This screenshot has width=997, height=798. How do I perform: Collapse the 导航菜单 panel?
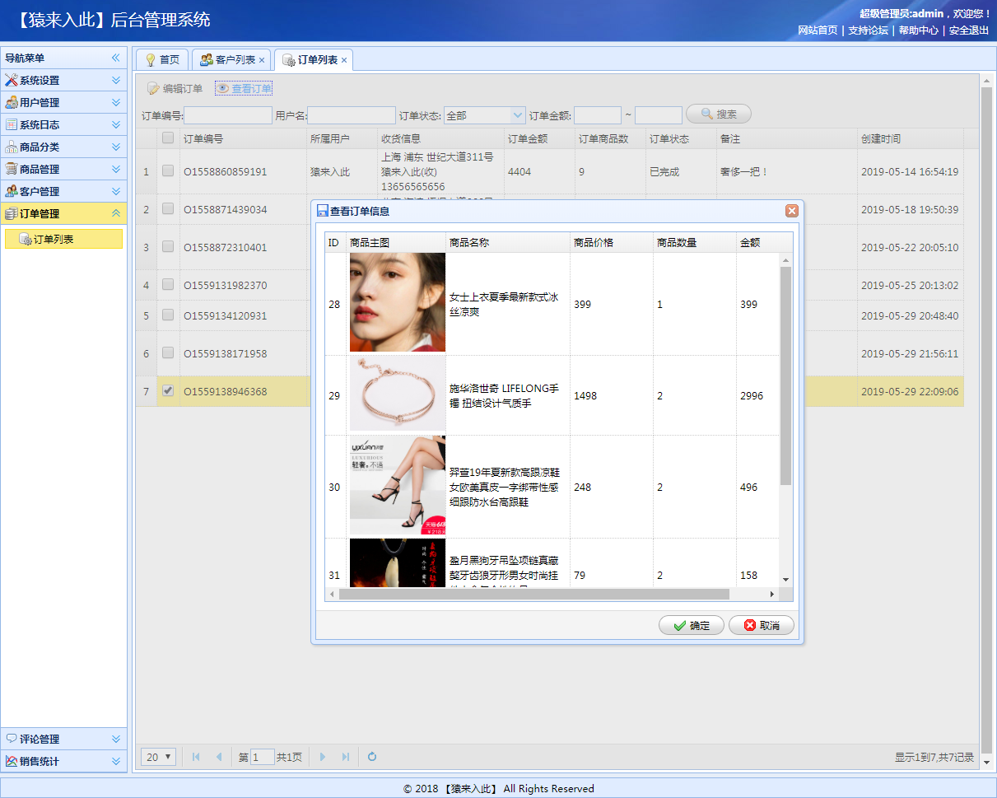tap(116, 58)
